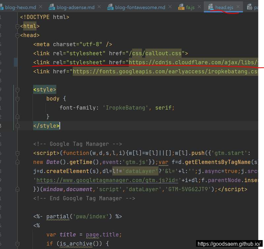Click the 'font-family' property text
Viewport: 264px width, 249px height.
(78, 108)
